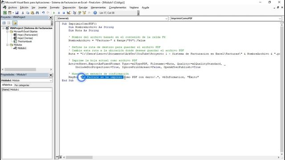Image resolution: width=285 pixels, height=160 pixels.
Task: Click the Project panel scroll right arrow
Action: 51,69
